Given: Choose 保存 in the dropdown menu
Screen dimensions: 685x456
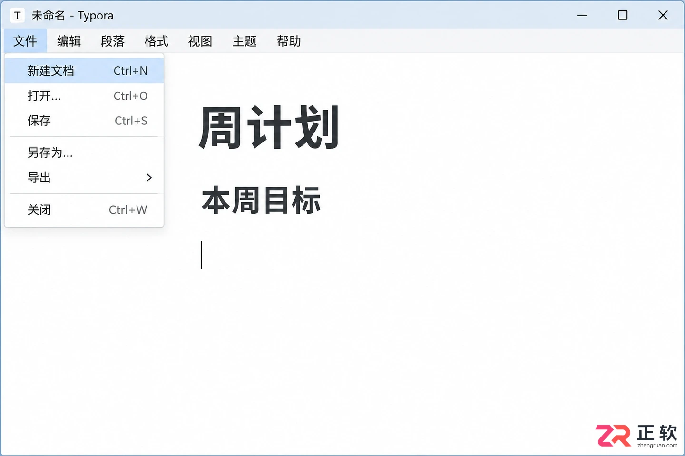Looking at the screenshot, I should (84, 121).
